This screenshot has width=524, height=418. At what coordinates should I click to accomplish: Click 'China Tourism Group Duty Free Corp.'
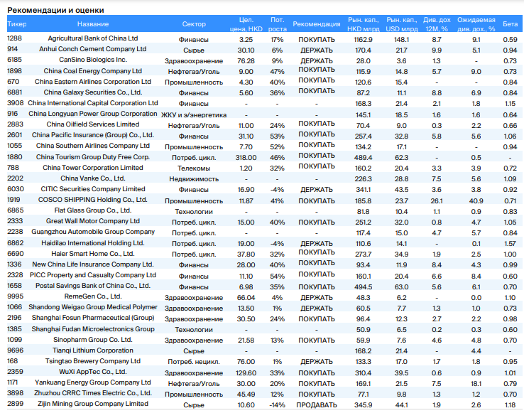[x=93, y=157]
